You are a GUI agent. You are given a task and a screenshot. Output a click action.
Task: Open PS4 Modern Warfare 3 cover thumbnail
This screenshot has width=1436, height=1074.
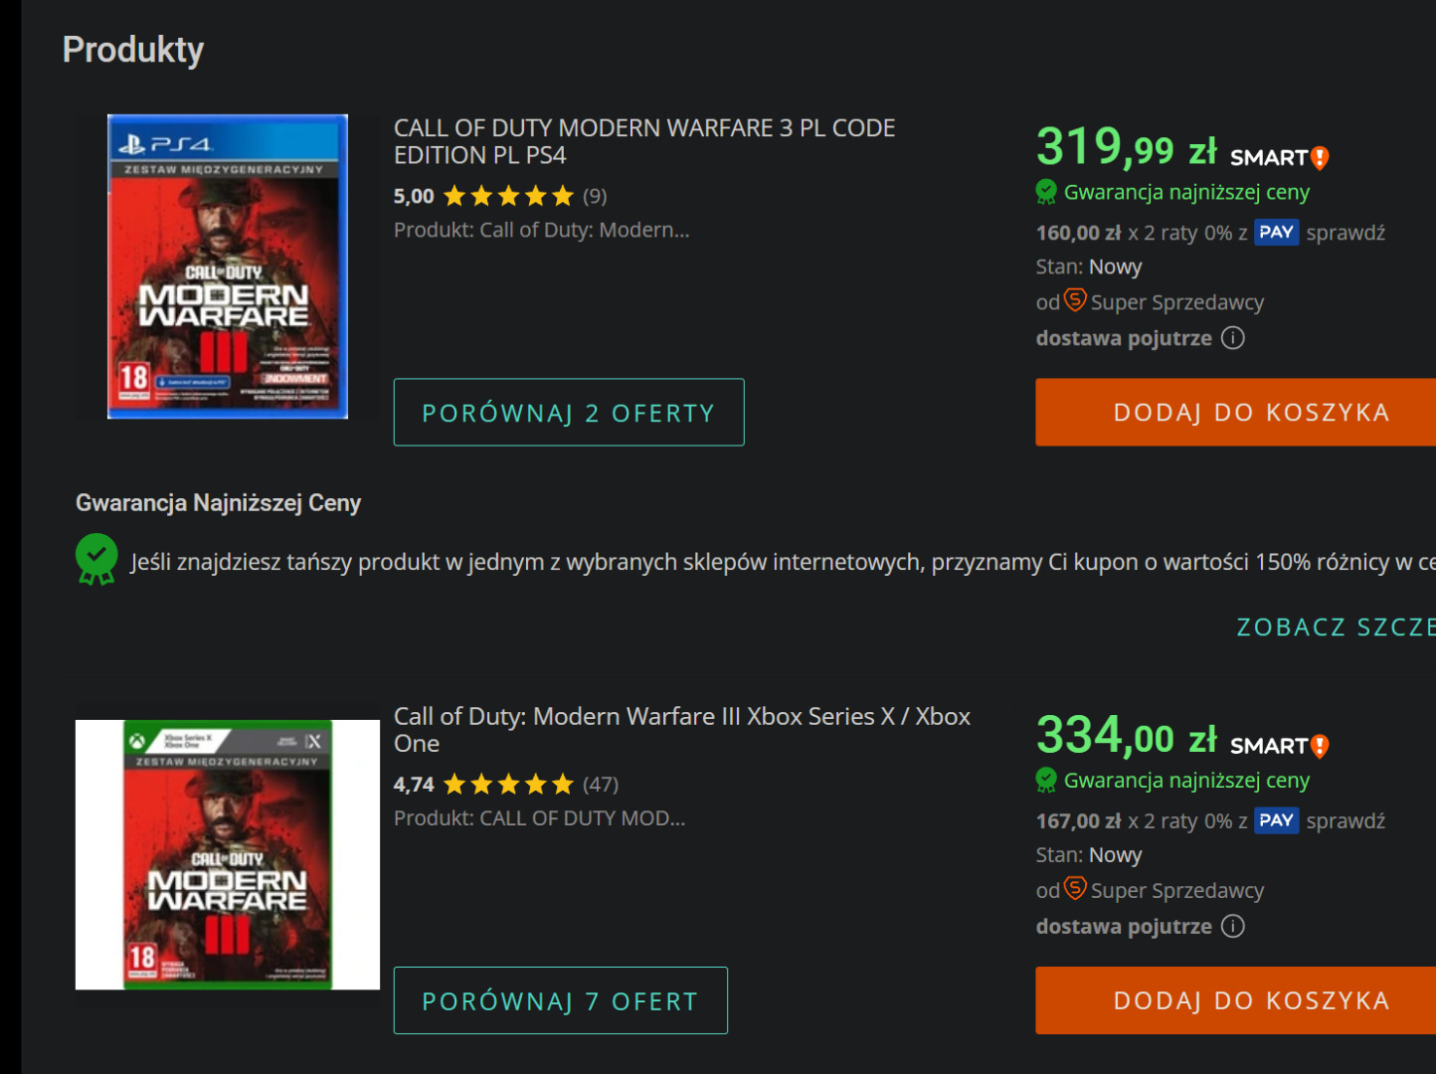[228, 267]
